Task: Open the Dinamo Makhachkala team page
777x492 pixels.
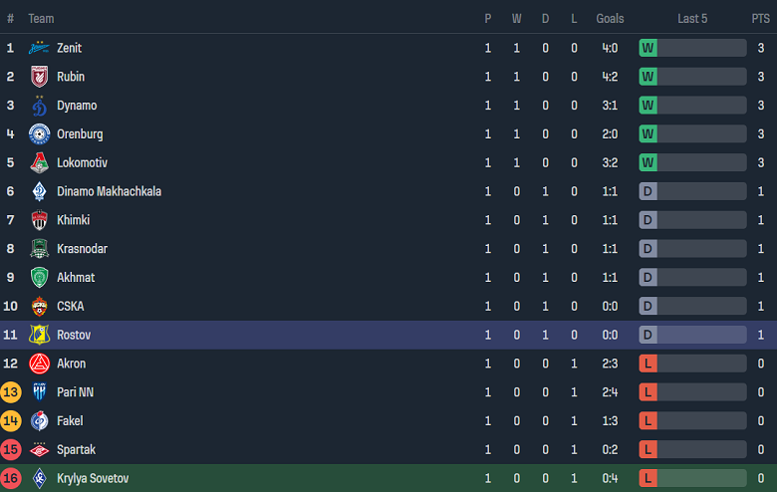Action: pos(109,191)
